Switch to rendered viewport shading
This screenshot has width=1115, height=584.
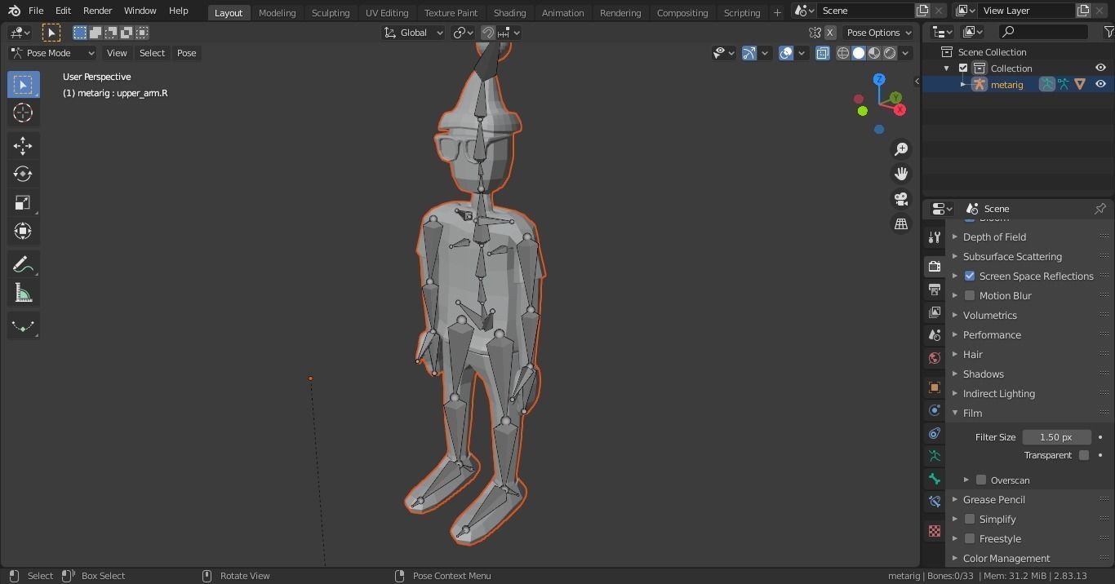(890, 53)
